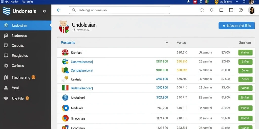
Task: Go to Roeglectes in the sidebar
Action: coord(20,56)
